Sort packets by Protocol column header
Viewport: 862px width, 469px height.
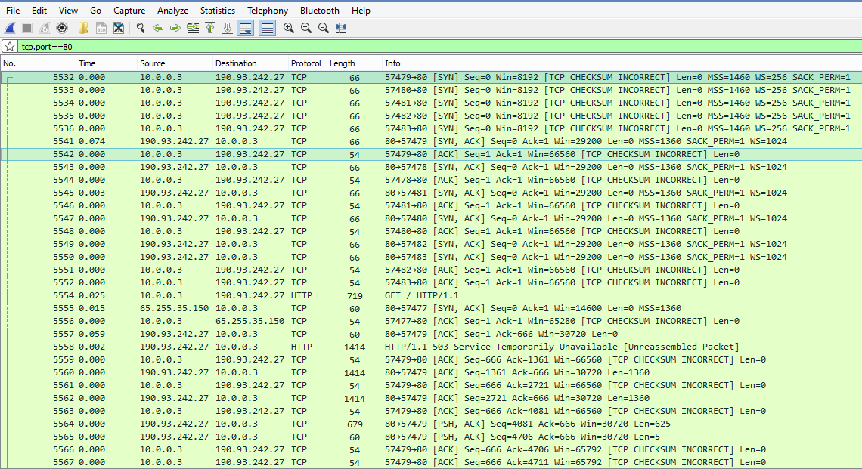coord(305,63)
